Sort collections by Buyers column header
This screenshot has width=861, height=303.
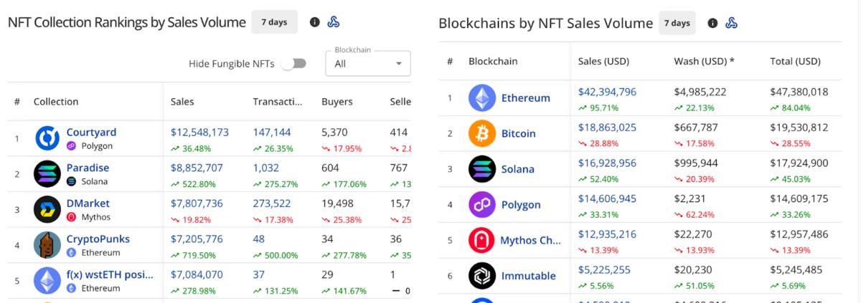pos(337,102)
